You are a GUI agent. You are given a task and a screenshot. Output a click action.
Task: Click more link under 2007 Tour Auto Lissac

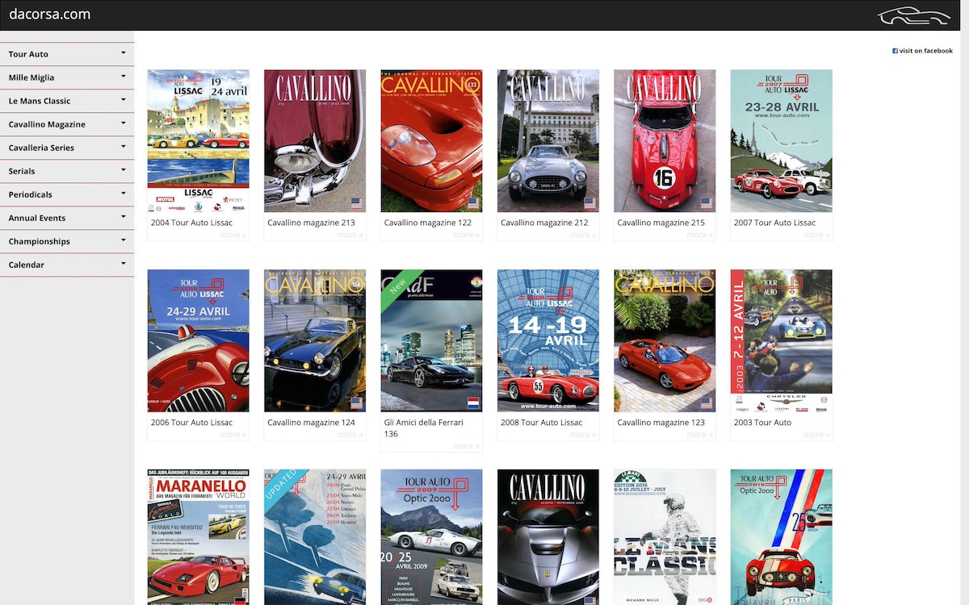[816, 235]
